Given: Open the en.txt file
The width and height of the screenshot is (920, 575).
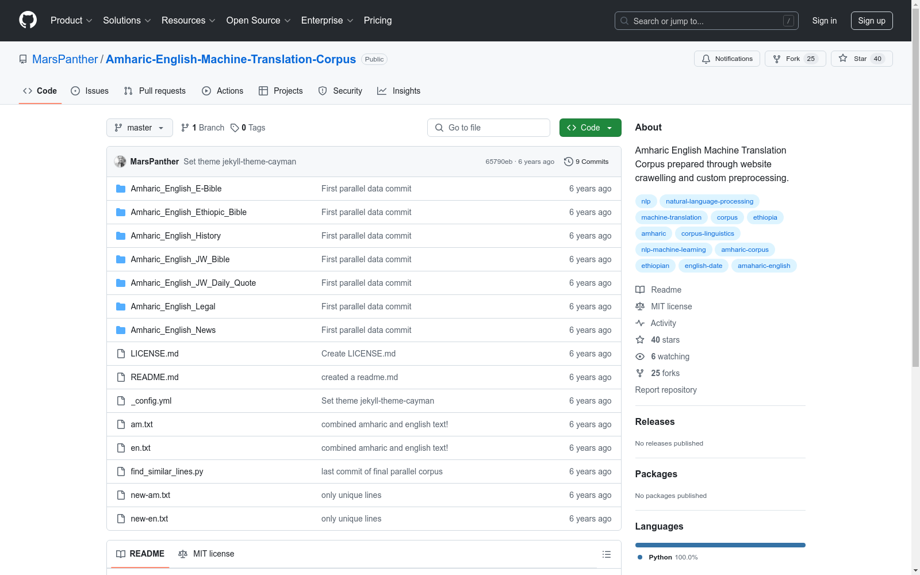Looking at the screenshot, I should 140,448.
